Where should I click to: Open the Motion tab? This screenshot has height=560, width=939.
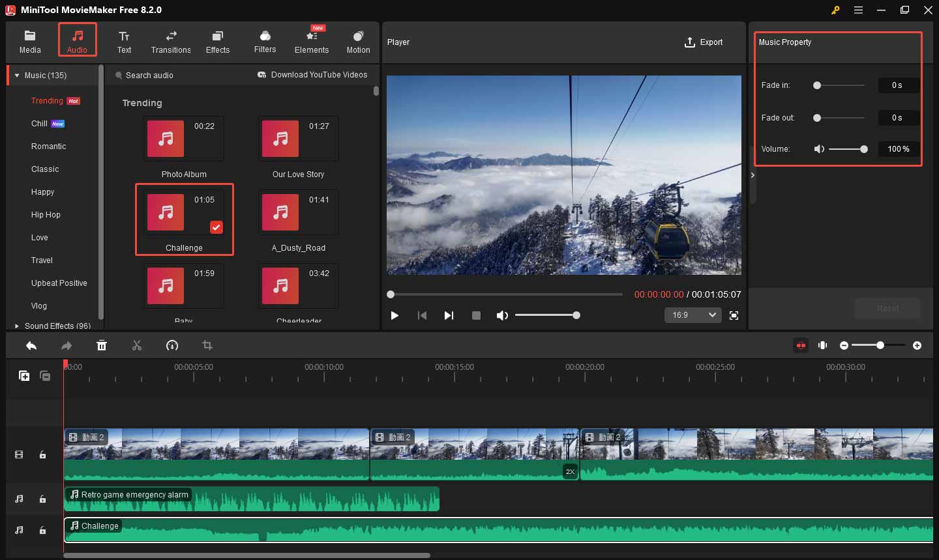click(x=358, y=42)
